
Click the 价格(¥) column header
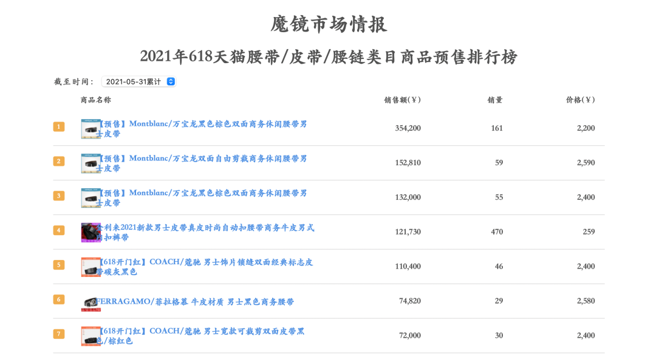coord(580,100)
